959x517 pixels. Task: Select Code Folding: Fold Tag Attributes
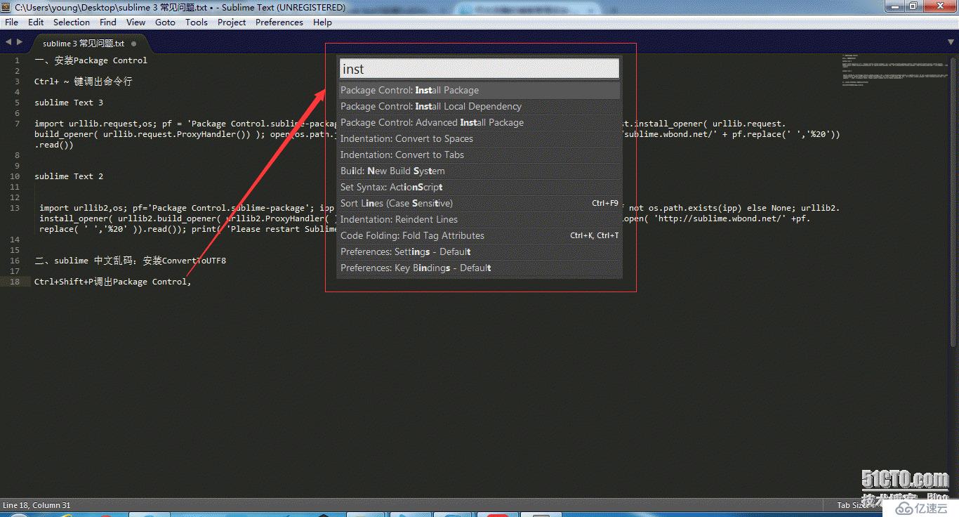479,235
